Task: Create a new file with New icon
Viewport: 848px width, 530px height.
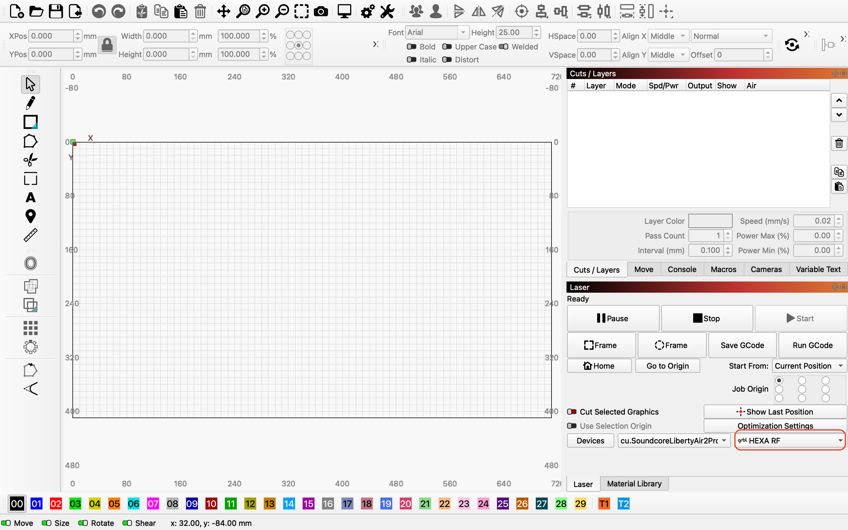Action: 16,11
